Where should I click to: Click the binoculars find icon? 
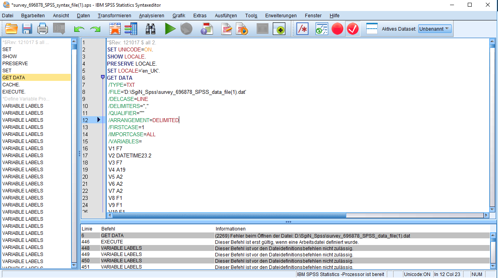151,29
